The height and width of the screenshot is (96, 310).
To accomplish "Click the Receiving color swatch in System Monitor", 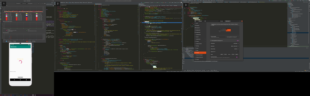I will pos(6,41).
